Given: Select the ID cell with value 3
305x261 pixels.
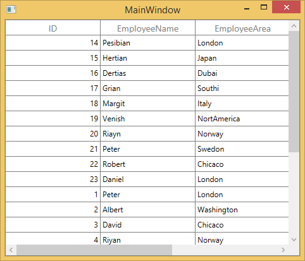Looking at the screenshot, I should 53,225.
